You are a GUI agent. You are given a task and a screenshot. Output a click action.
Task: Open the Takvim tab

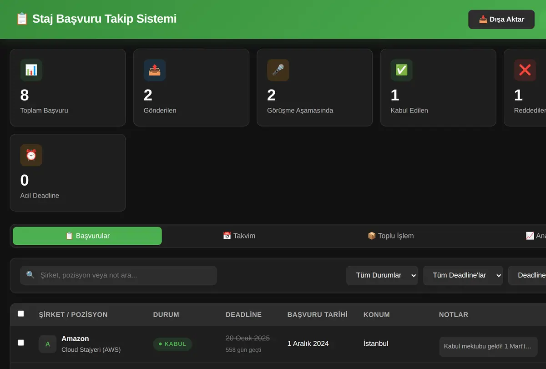coord(239,236)
